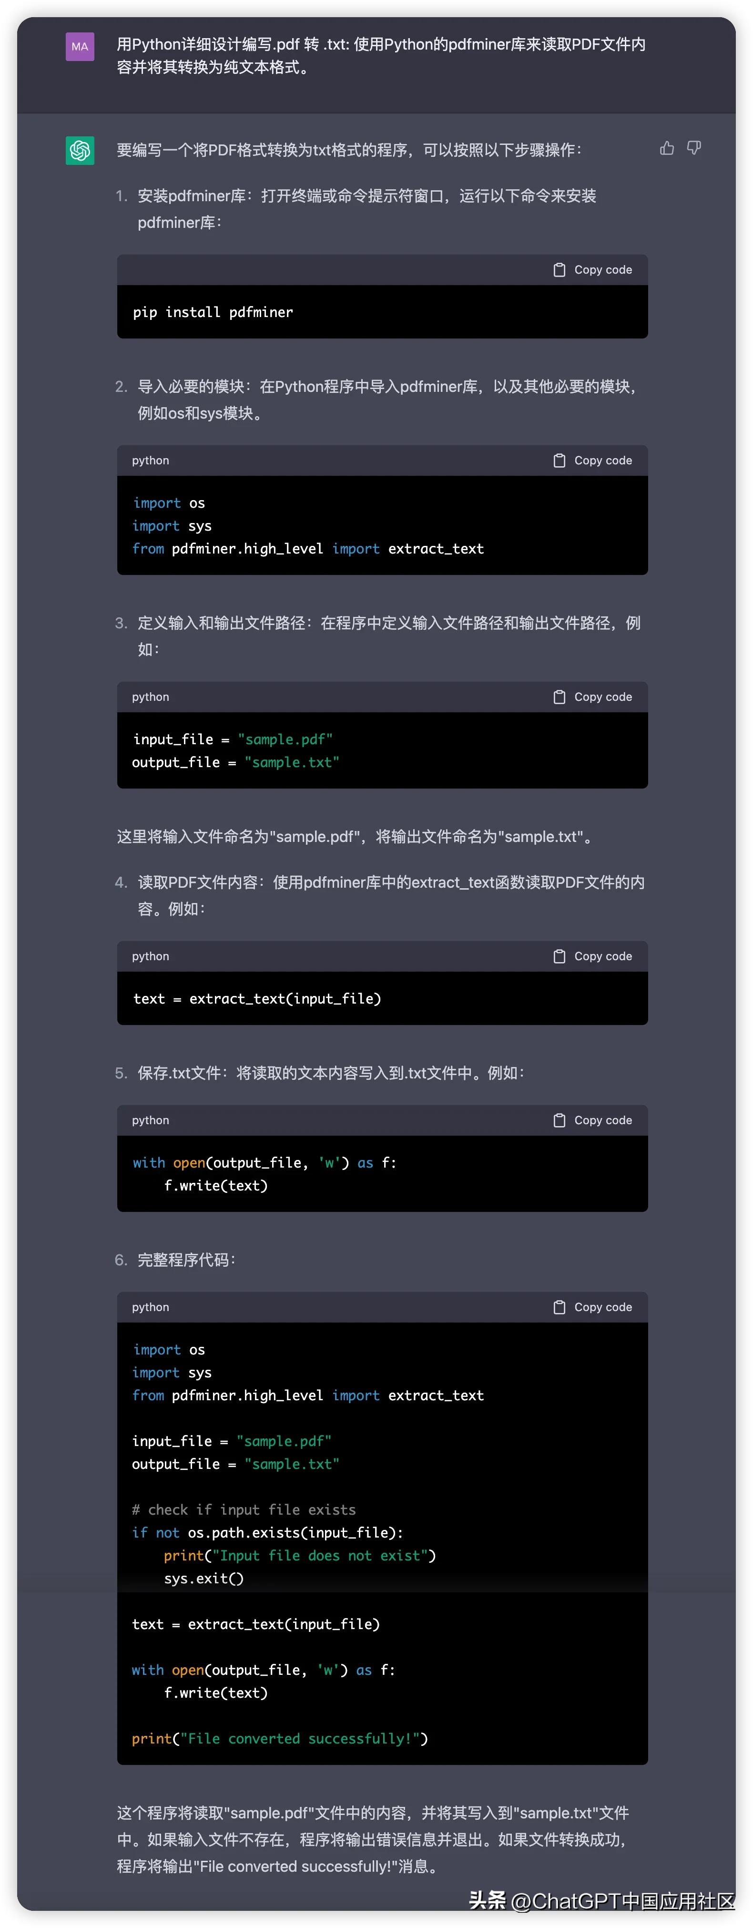Click clipboard icon on extract_text code block
This screenshot has width=753, height=1928.
559,956
